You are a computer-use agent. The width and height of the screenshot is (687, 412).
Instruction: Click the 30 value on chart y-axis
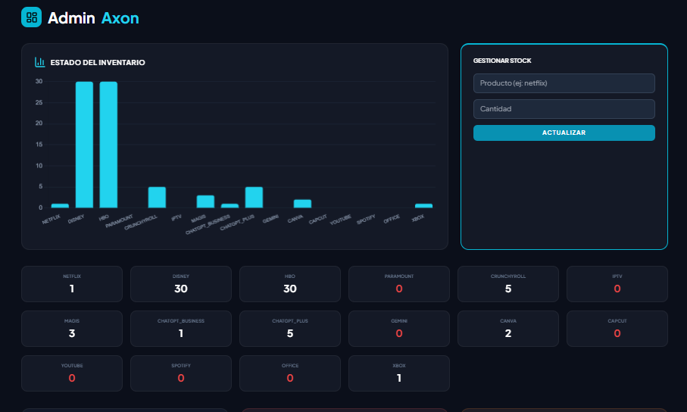pos(39,82)
